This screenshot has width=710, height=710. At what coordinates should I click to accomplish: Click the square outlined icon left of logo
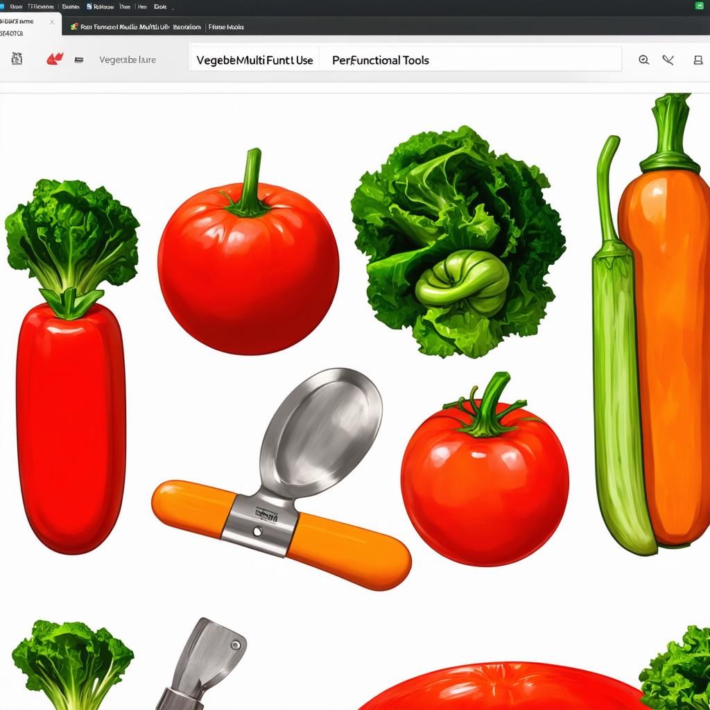17,59
